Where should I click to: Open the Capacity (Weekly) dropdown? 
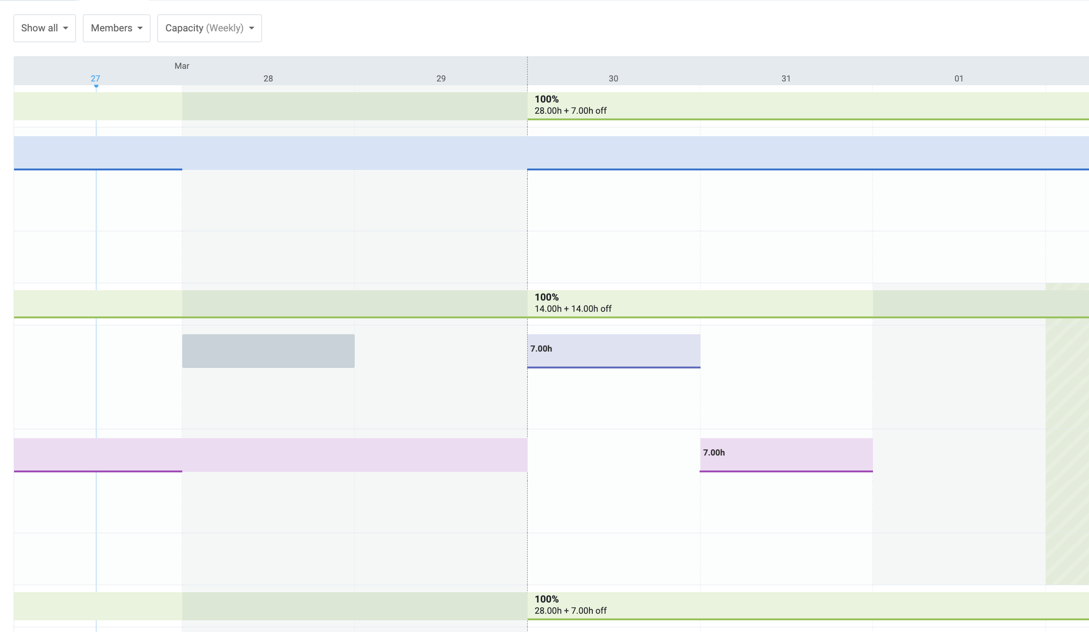coord(209,28)
